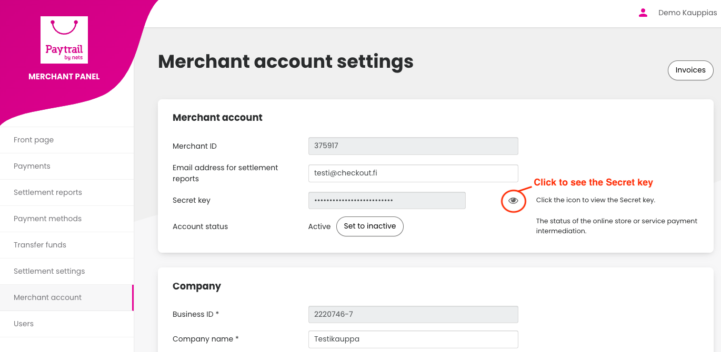721x352 pixels.
Task: Edit the Company name field
Action: 413,339
